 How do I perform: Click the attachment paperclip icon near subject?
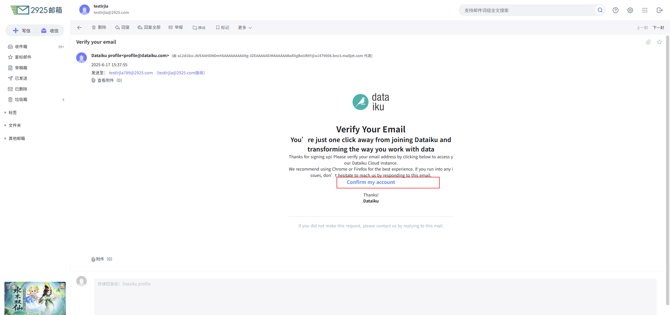648,42
